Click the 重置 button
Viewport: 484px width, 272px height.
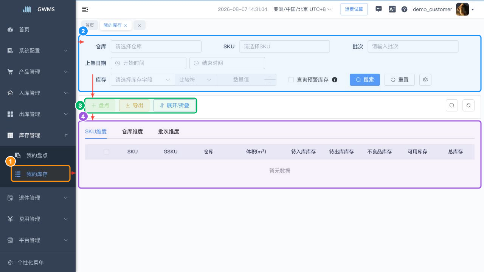pyautogui.click(x=400, y=80)
